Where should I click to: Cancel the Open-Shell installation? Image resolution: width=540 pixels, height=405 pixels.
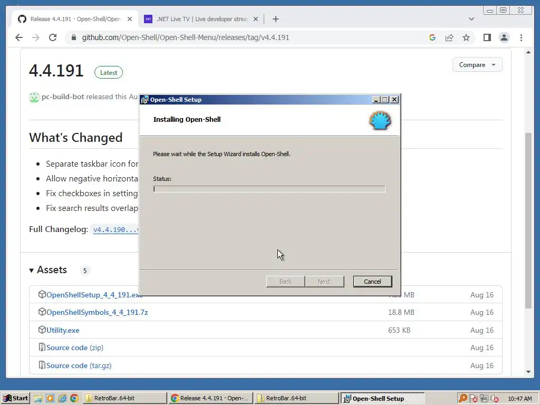(x=372, y=282)
